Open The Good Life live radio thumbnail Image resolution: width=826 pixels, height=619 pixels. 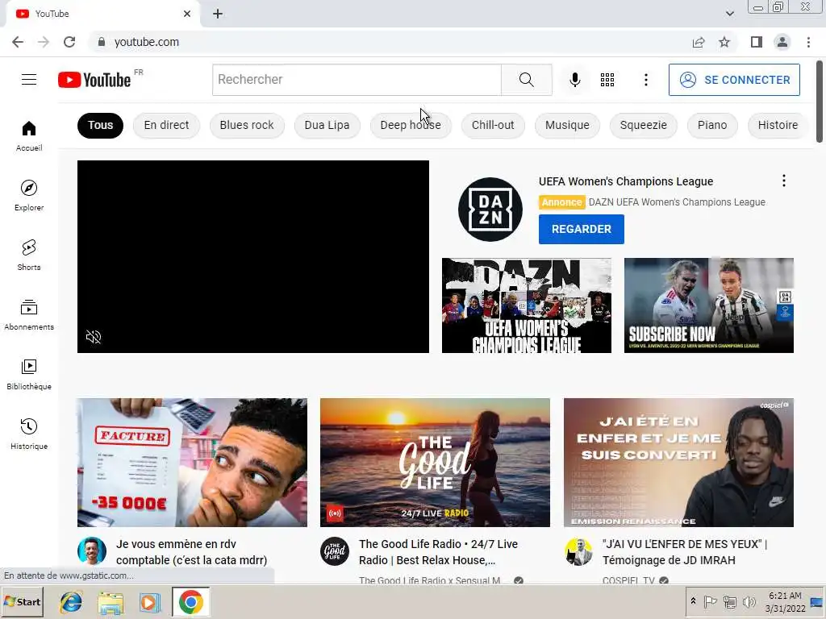click(x=435, y=462)
